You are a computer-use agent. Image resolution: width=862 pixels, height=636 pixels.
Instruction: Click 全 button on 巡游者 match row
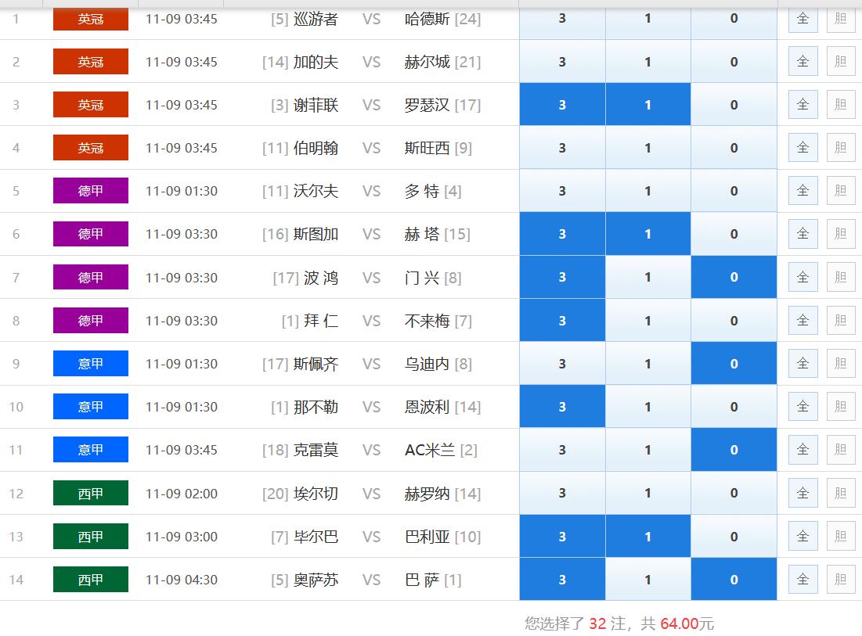click(802, 18)
